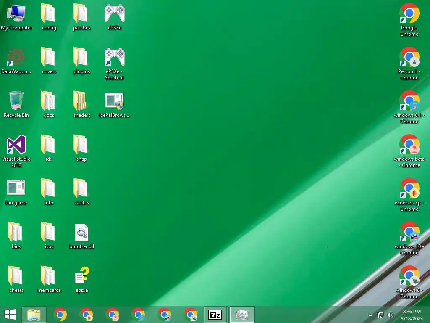430x323 pixels.
Task: Select the burutter.dll file
Action: click(x=81, y=236)
